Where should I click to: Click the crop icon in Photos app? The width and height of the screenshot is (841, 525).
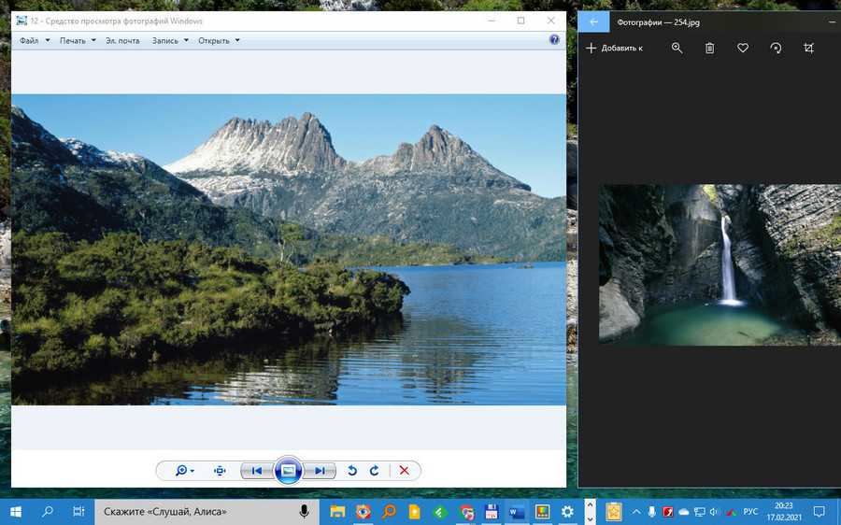[809, 48]
